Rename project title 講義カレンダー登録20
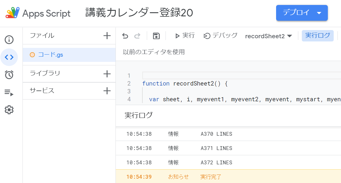The height and width of the screenshot is (183, 341). pyautogui.click(x=139, y=13)
